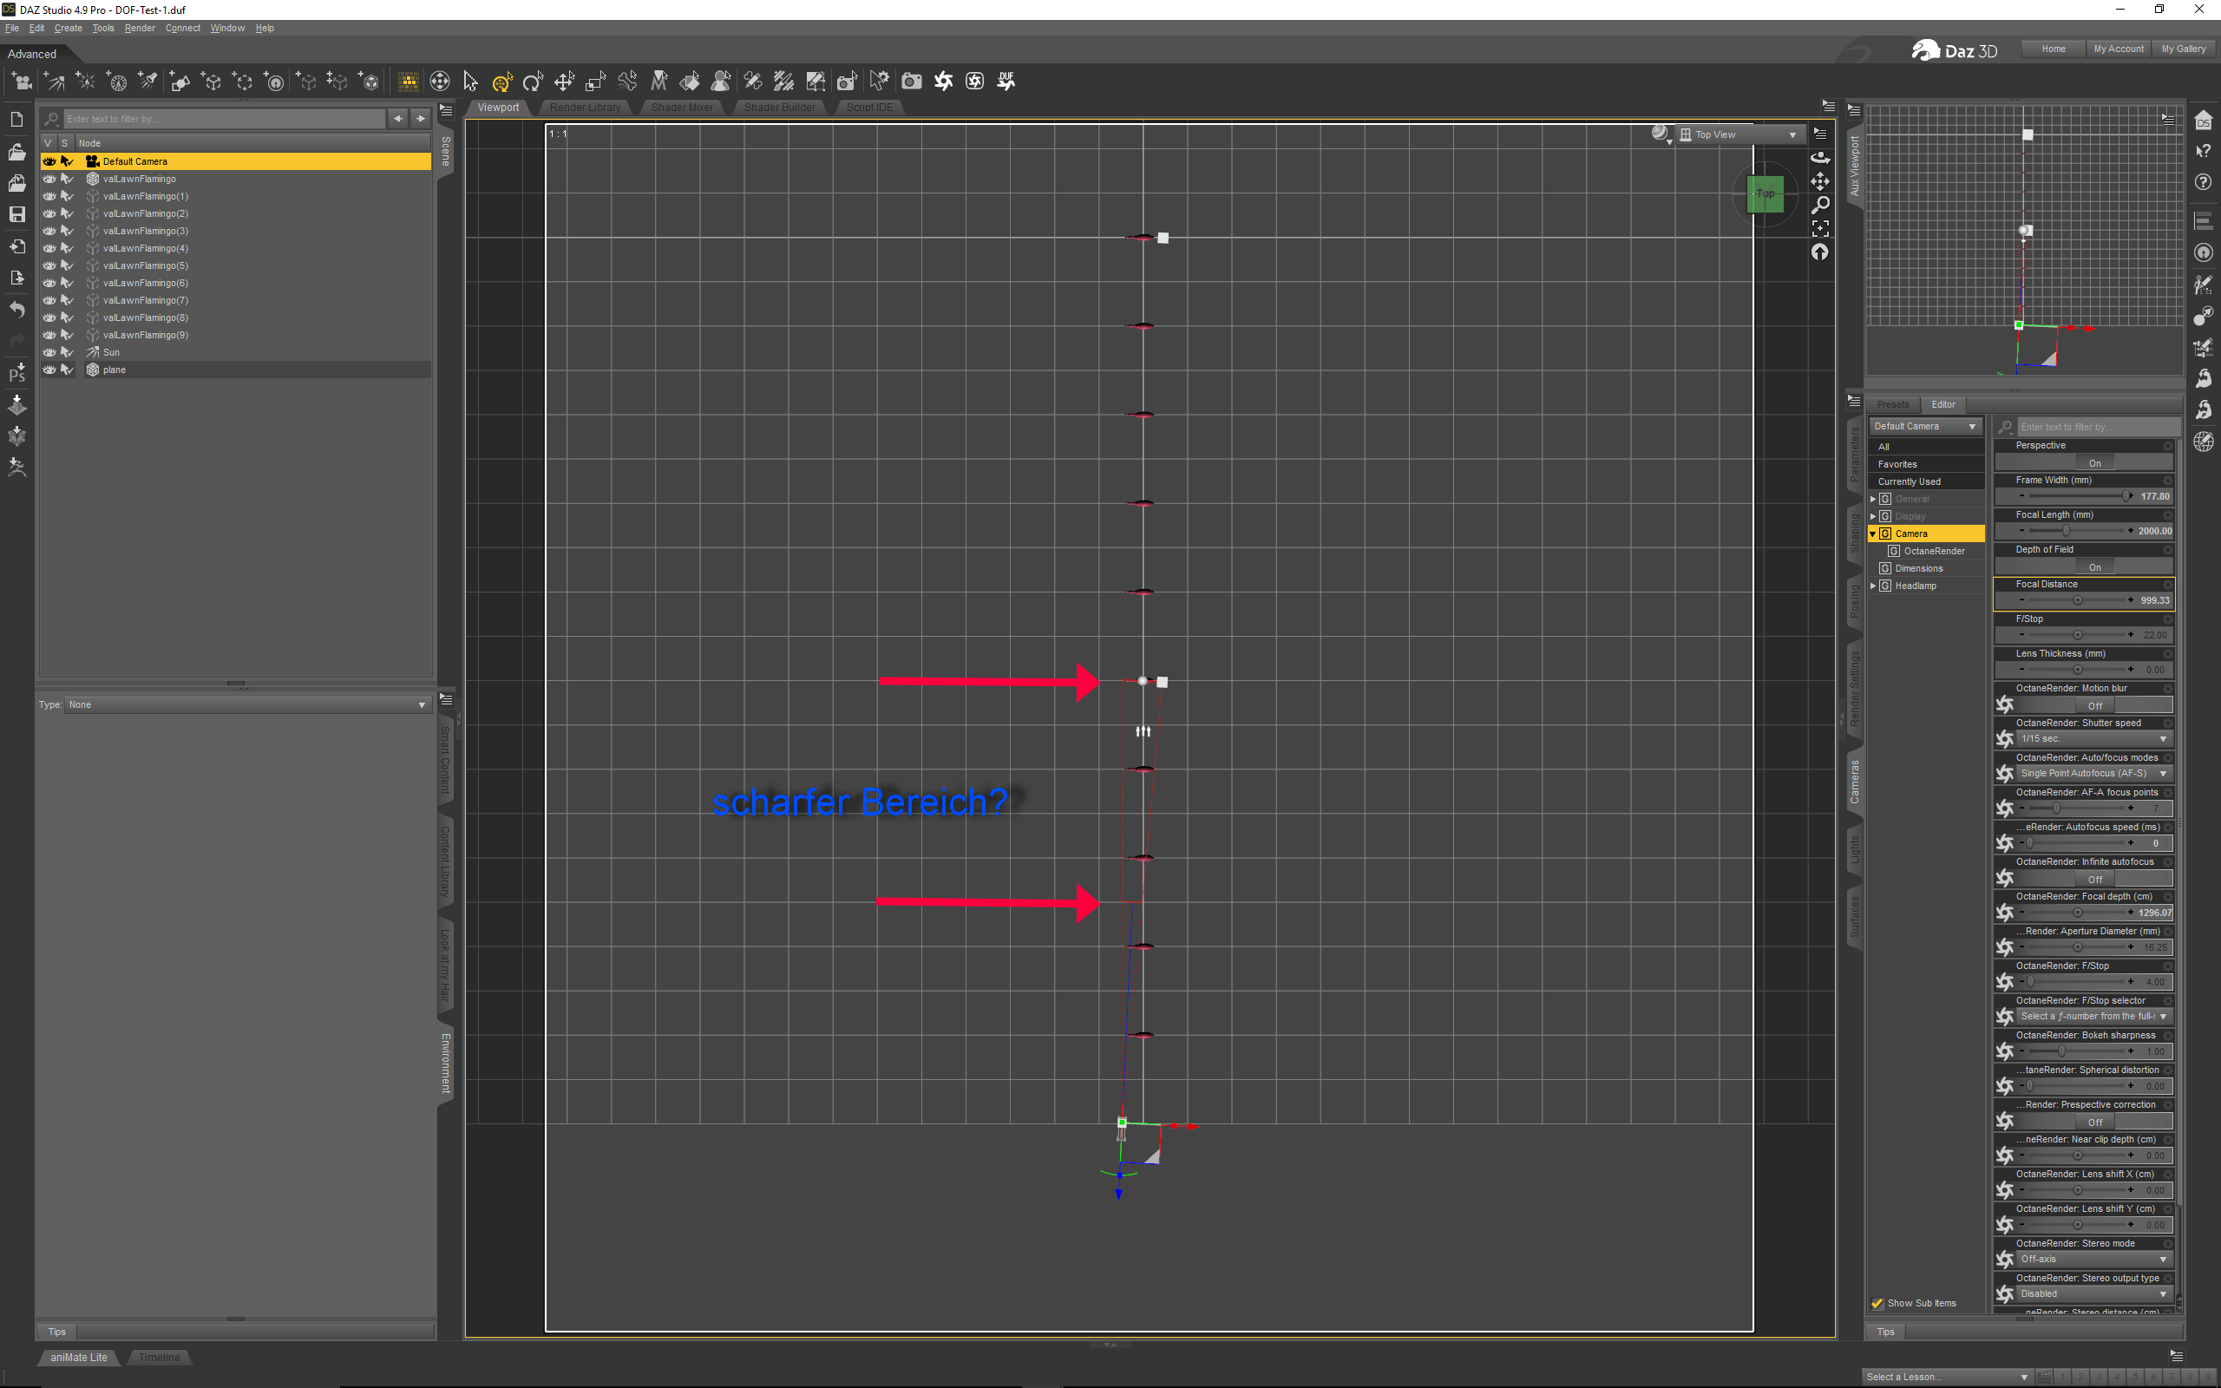Open the Render menu

(140, 29)
